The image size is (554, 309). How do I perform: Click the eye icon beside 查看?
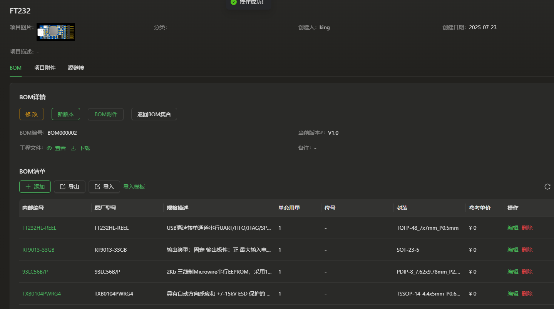click(x=49, y=148)
